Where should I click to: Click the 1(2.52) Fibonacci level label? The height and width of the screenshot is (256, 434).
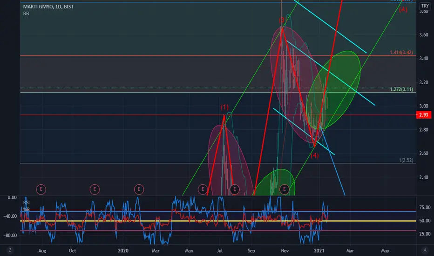(406, 160)
